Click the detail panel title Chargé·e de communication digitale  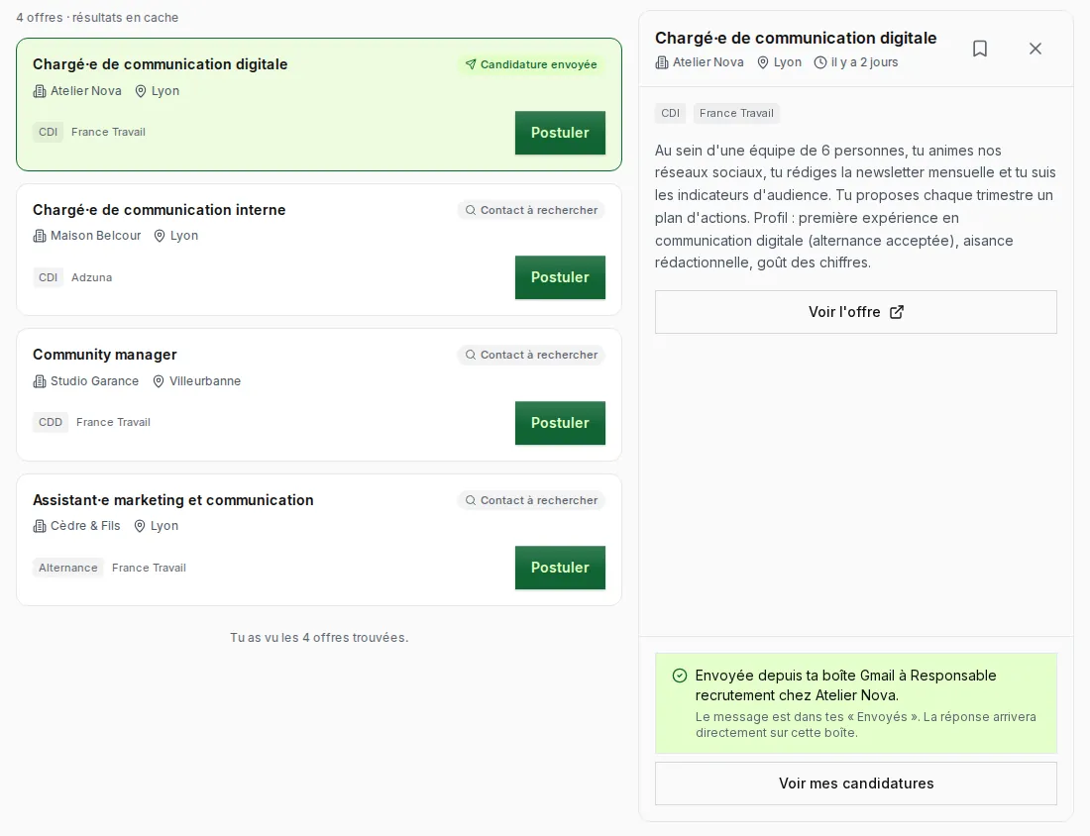pyautogui.click(x=796, y=39)
